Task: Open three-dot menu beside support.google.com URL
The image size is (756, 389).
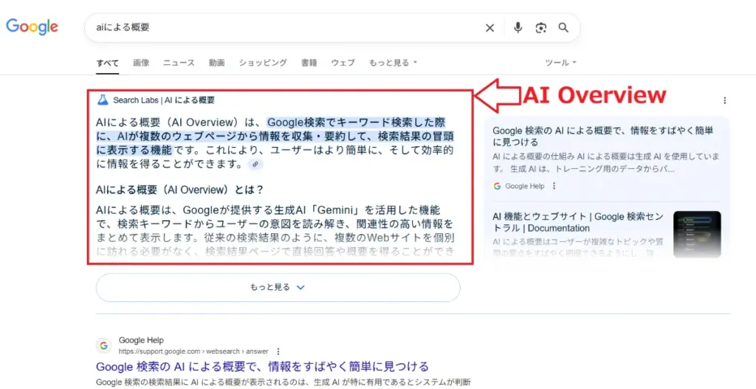Action: [278, 351]
